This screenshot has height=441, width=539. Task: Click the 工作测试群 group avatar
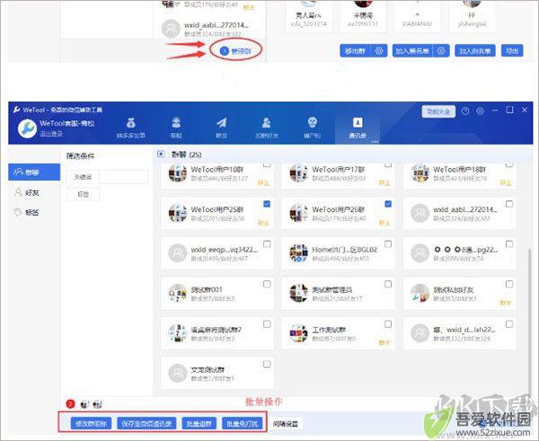pyautogui.click(x=299, y=333)
